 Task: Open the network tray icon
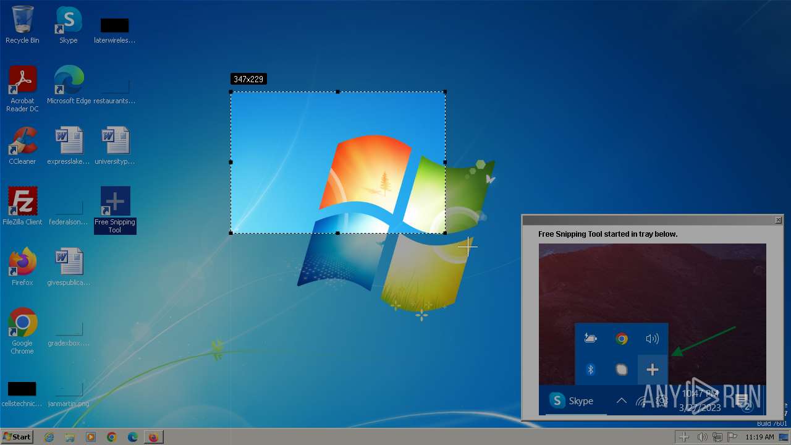[x=717, y=437]
